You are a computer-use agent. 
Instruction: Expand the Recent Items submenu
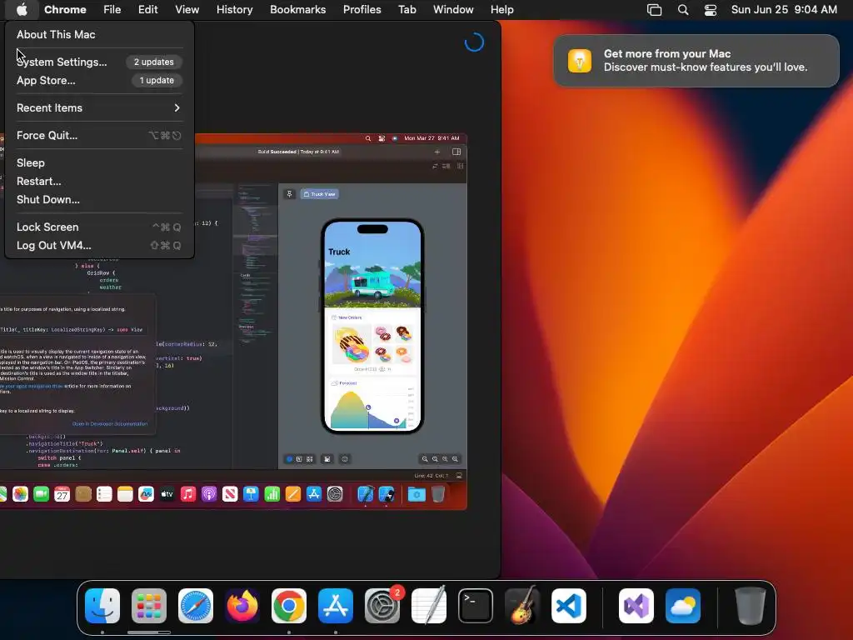click(99, 107)
